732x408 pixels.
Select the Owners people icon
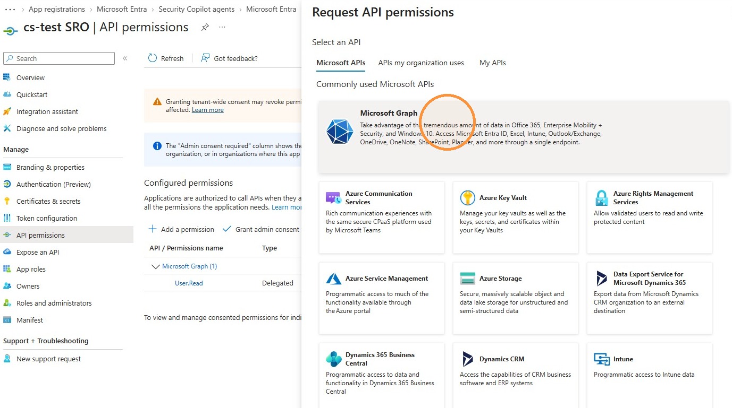[x=7, y=286]
